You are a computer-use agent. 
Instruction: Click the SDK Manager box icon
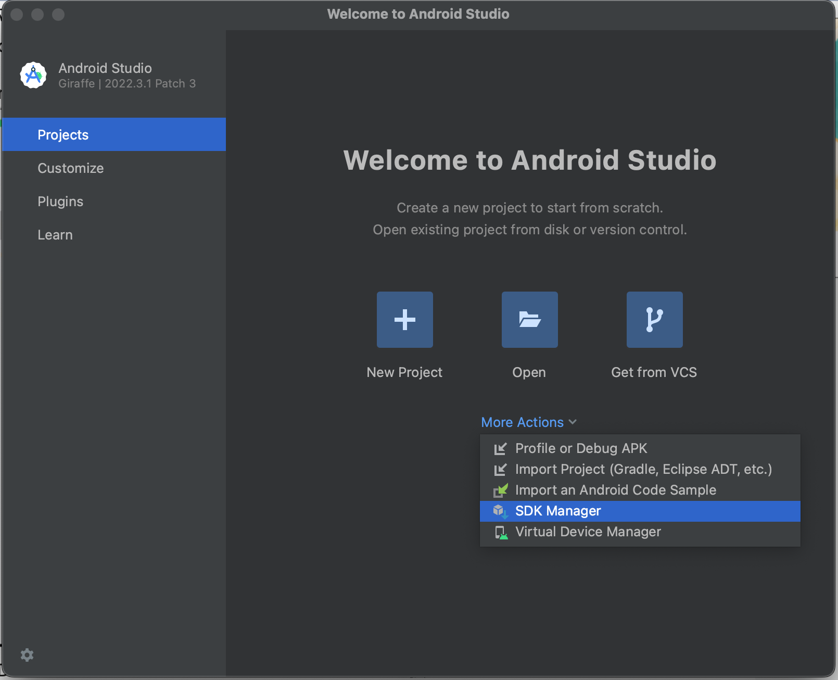[x=500, y=511]
